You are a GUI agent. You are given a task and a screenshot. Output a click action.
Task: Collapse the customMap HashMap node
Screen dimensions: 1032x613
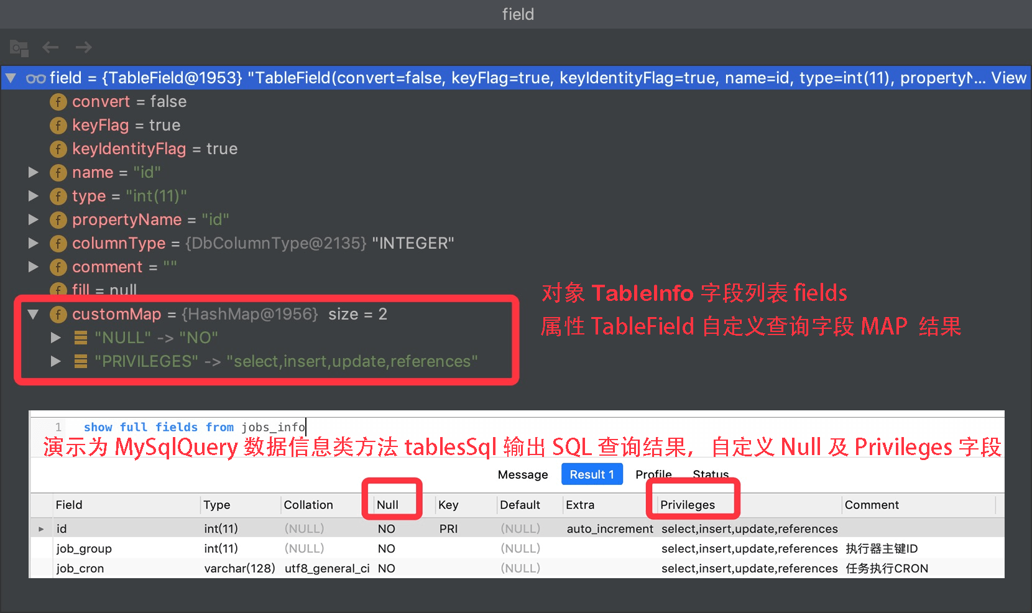(34, 314)
